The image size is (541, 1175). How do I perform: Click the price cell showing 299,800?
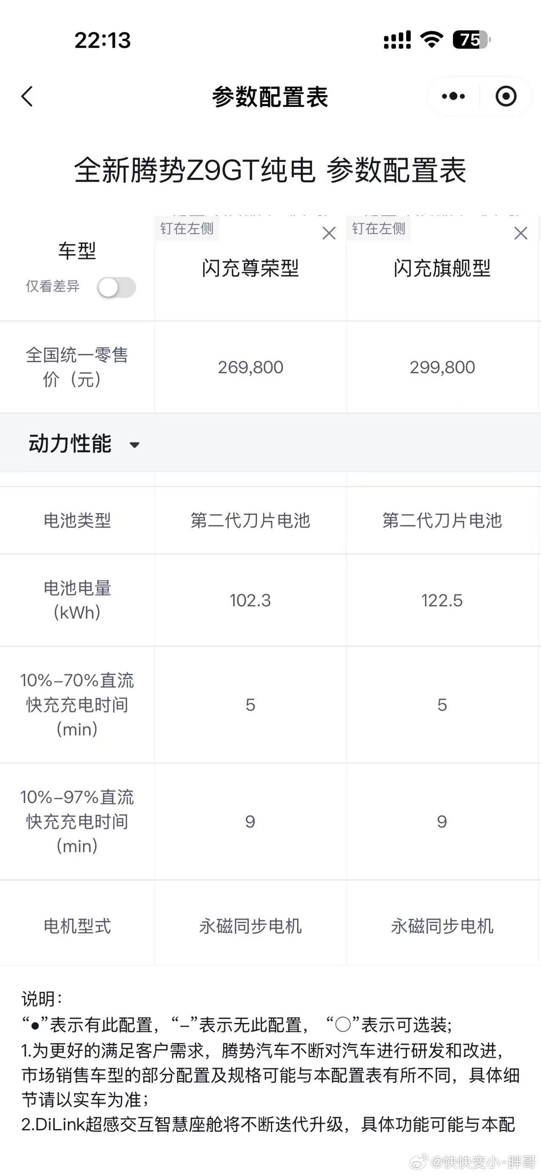point(442,367)
